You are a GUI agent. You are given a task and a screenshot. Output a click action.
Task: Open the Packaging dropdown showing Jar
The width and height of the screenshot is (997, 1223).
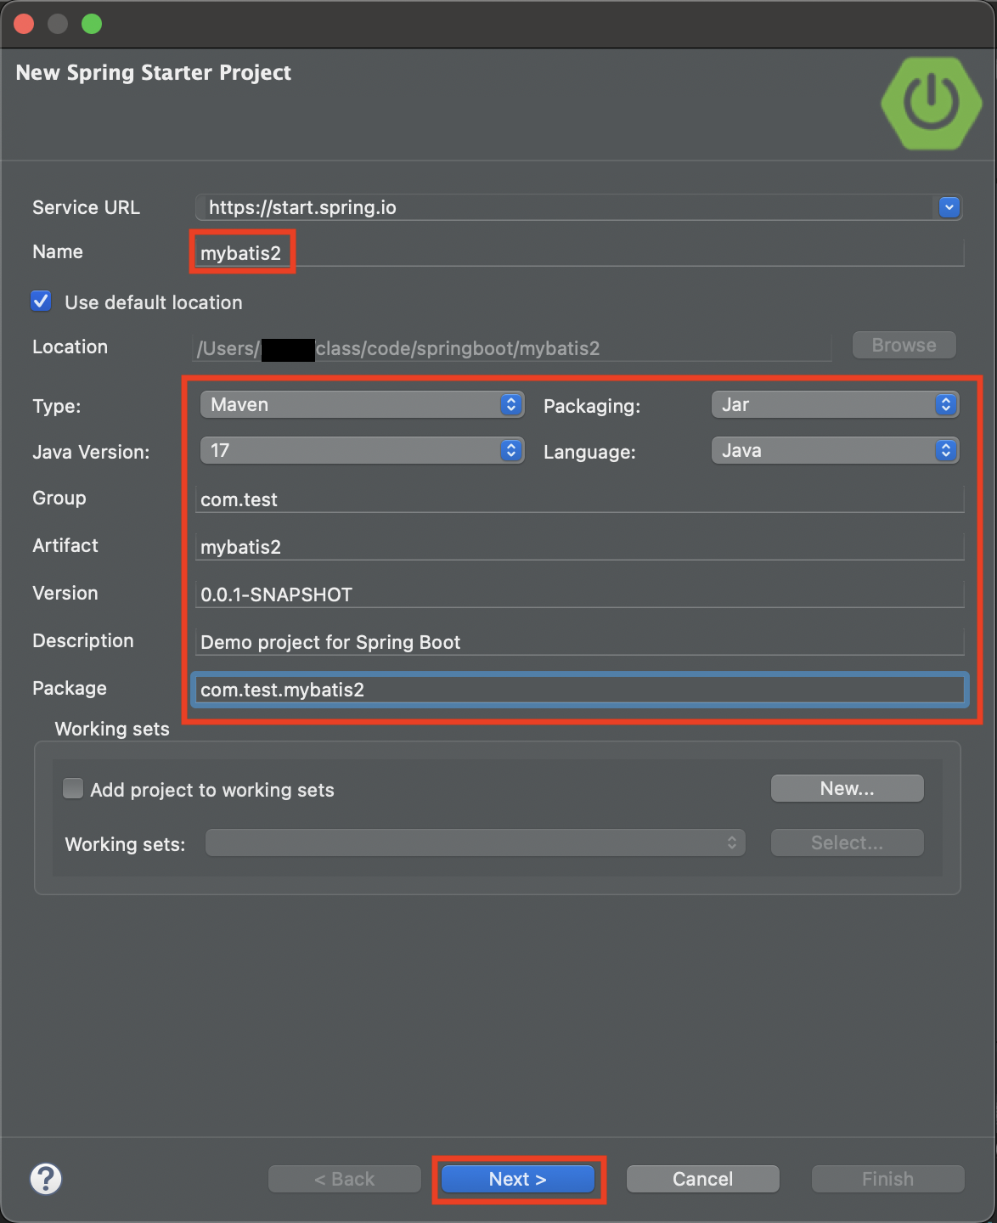(835, 404)
